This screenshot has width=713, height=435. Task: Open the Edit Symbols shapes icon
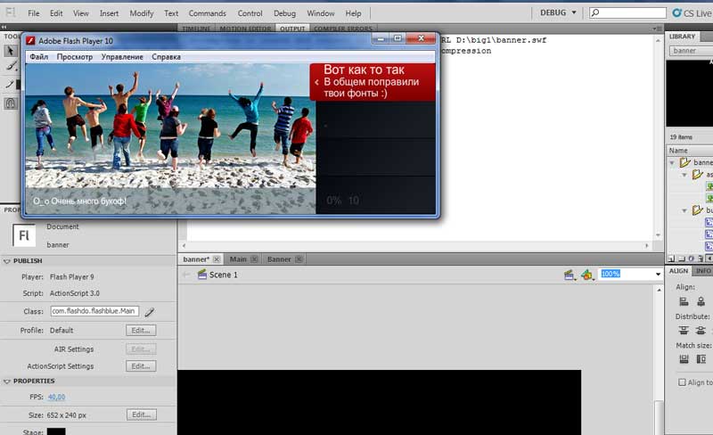(x=586, y=275)
